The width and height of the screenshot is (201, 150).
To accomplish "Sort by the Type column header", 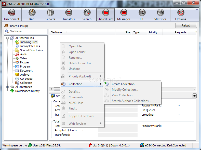I will pyautogui.click(x=139, y=32).
